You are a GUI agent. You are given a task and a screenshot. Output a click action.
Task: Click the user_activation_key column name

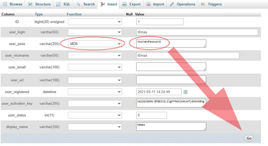click(x=17, y=104)
